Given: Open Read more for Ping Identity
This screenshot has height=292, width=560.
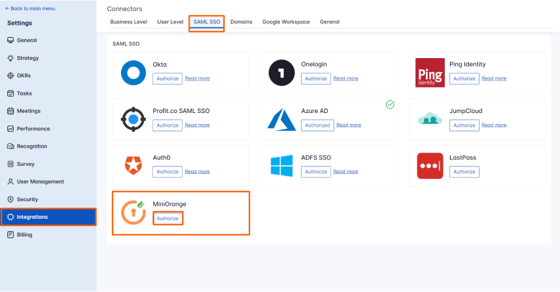Looking at the screenshot, I should [x=494, y=78].
